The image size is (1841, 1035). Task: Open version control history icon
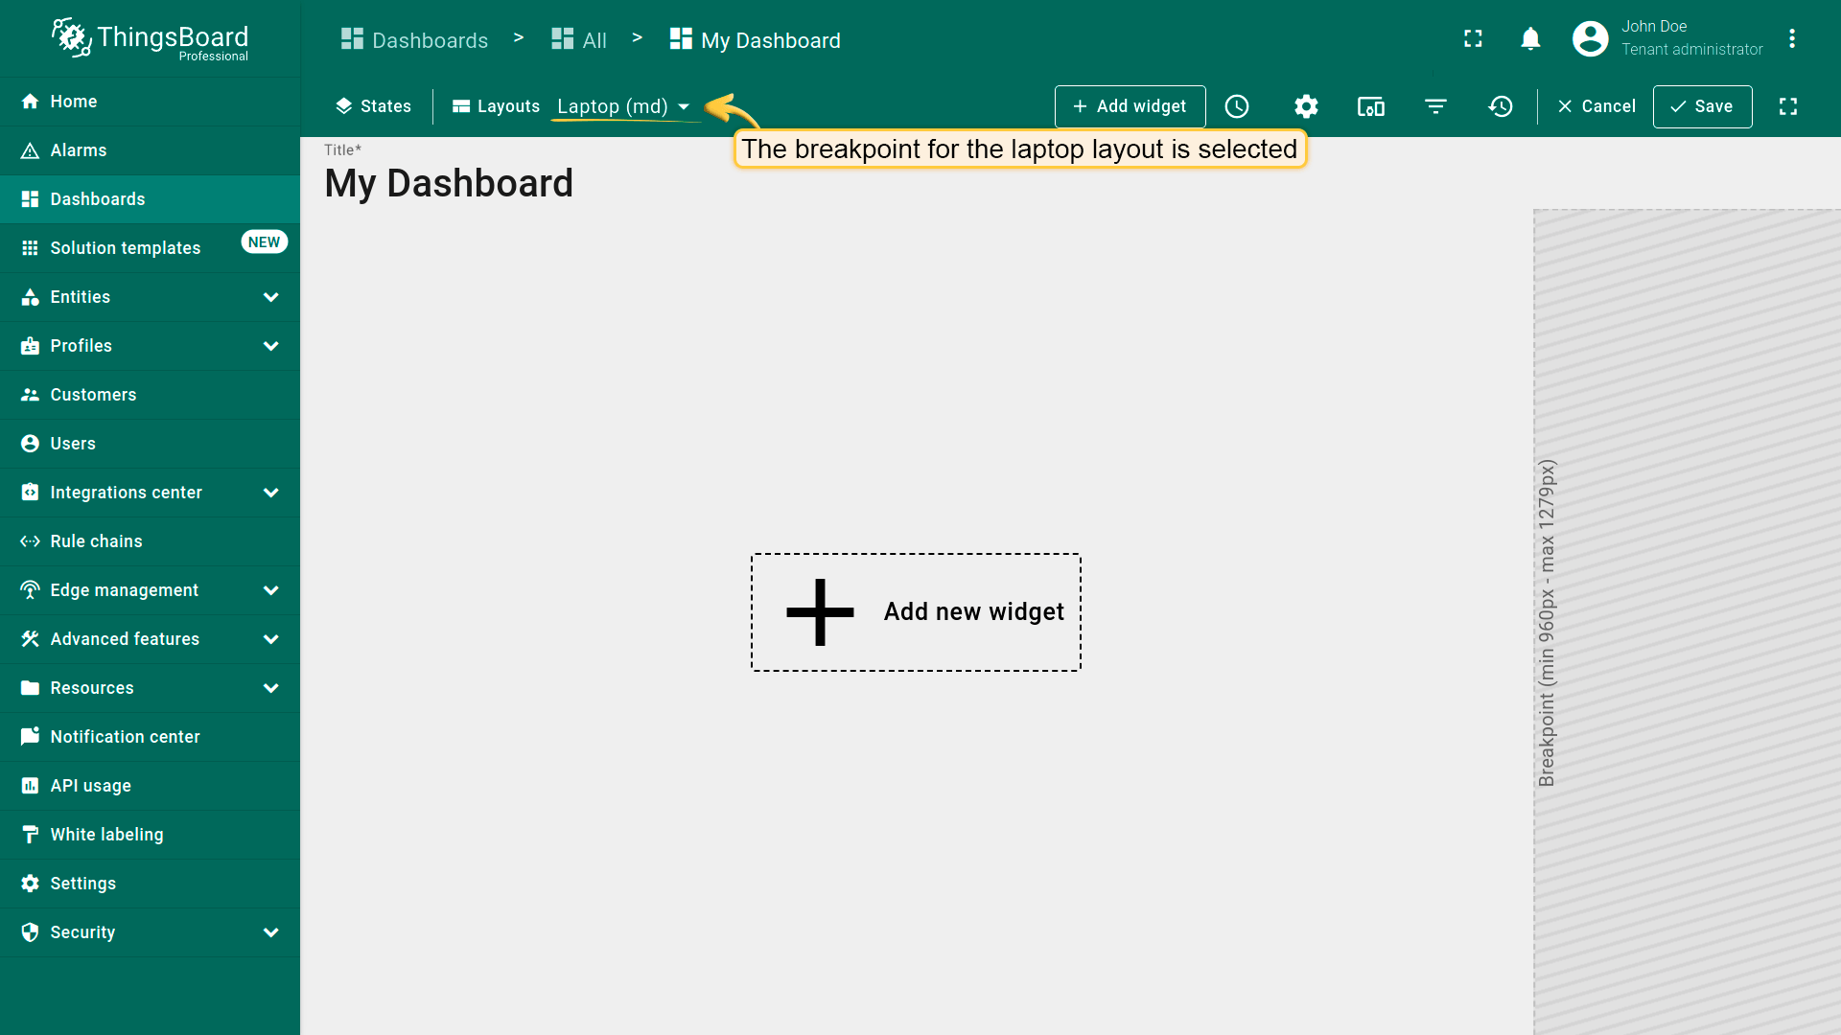(x=1501, y=106)
